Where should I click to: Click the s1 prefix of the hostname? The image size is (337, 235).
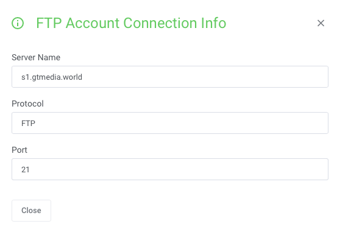(25, 77)
